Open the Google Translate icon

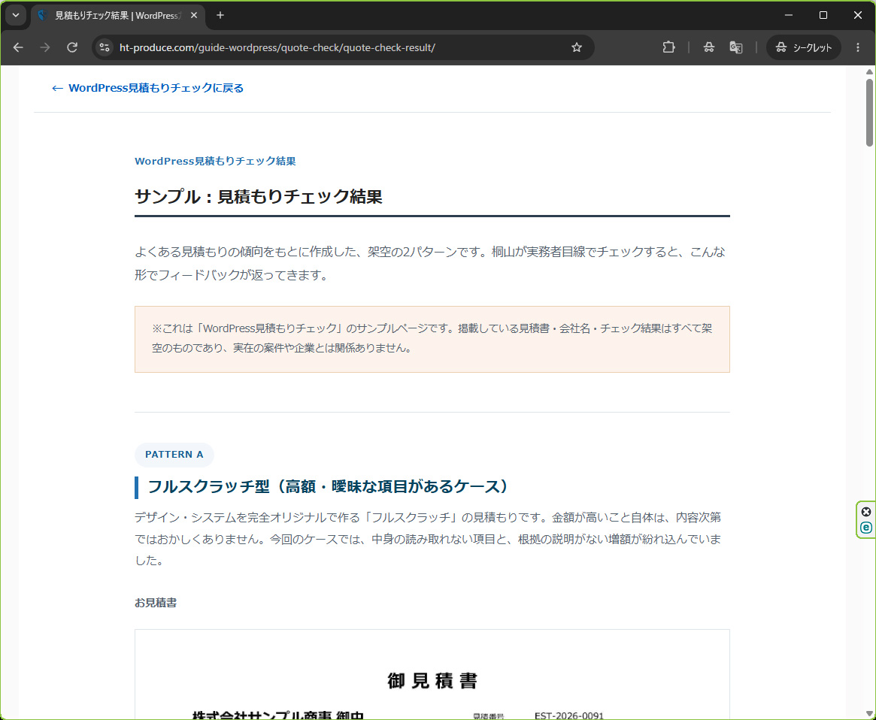point(736,47)
